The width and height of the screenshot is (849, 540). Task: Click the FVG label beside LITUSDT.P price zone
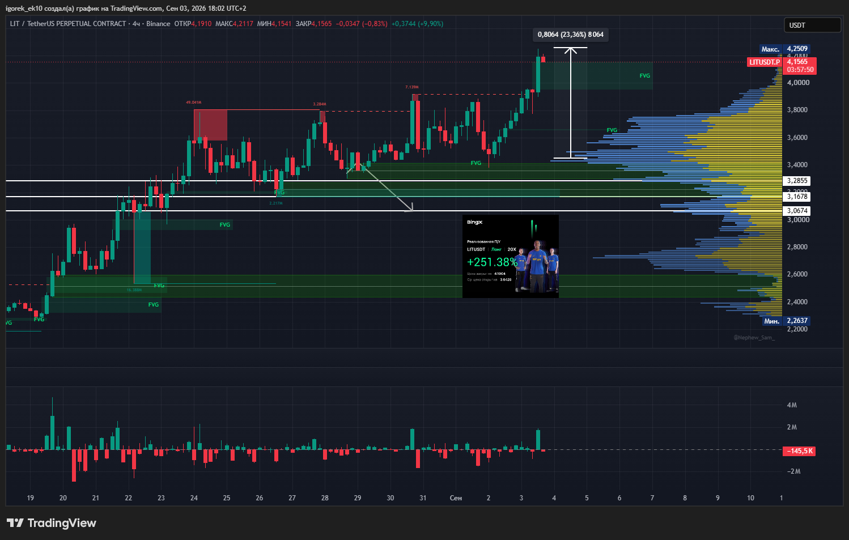click(x=645, y=76)
